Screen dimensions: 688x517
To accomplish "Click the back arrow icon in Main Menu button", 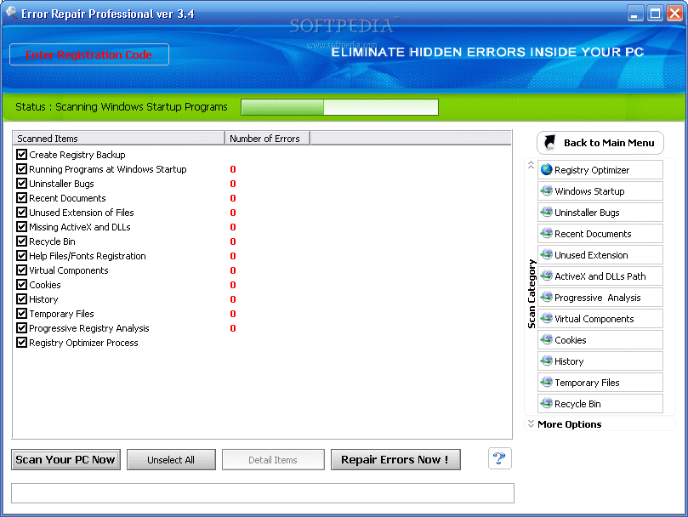I will click(549, 142).
